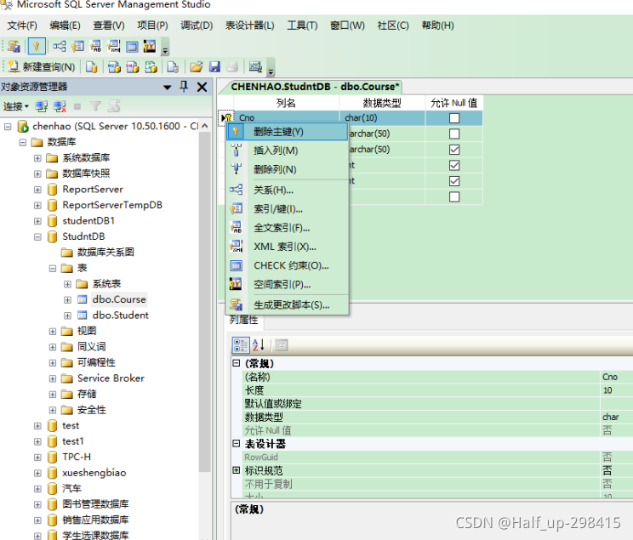Viewport: 633px width, 540px height.
Task: Select the studentDB1 database
Action: tap(88, 221)
